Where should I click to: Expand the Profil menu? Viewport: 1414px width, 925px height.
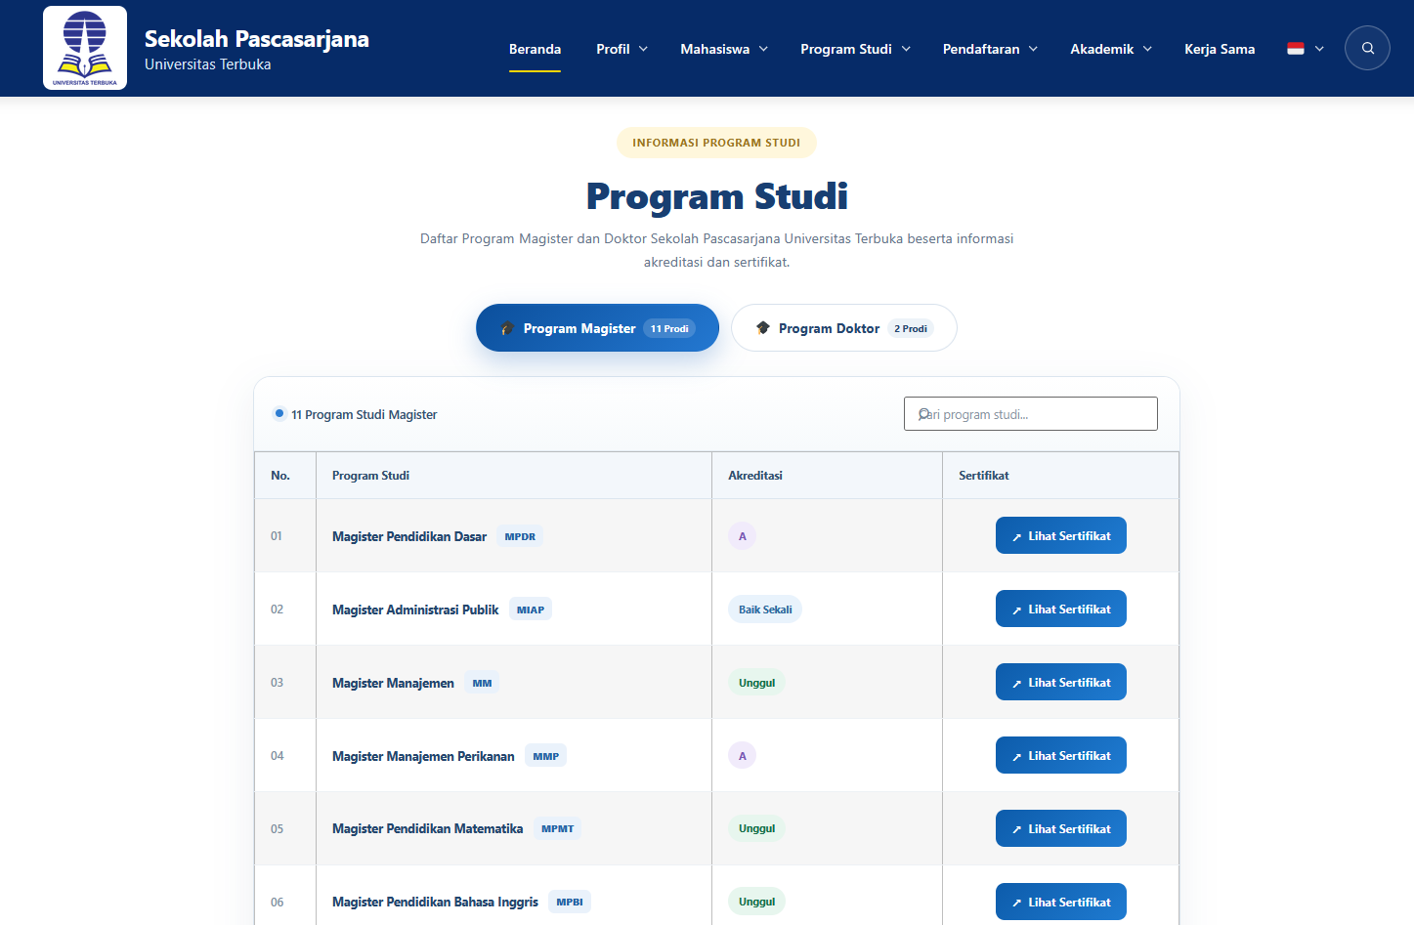(x=621, y=49)
